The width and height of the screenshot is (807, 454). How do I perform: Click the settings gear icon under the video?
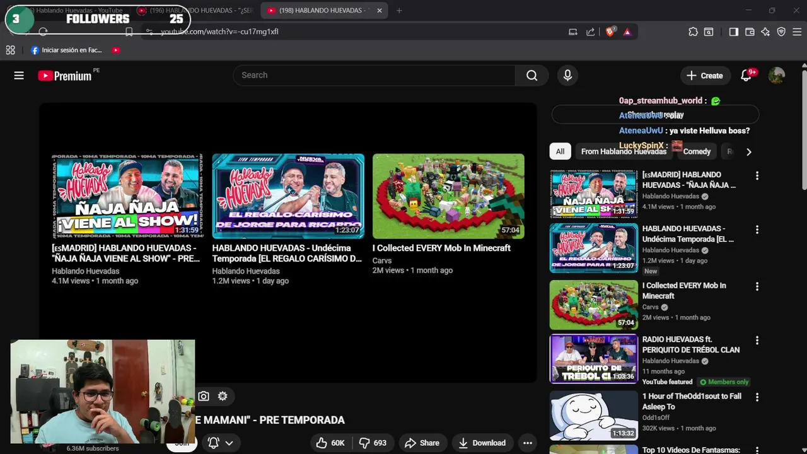coord(223,396)
